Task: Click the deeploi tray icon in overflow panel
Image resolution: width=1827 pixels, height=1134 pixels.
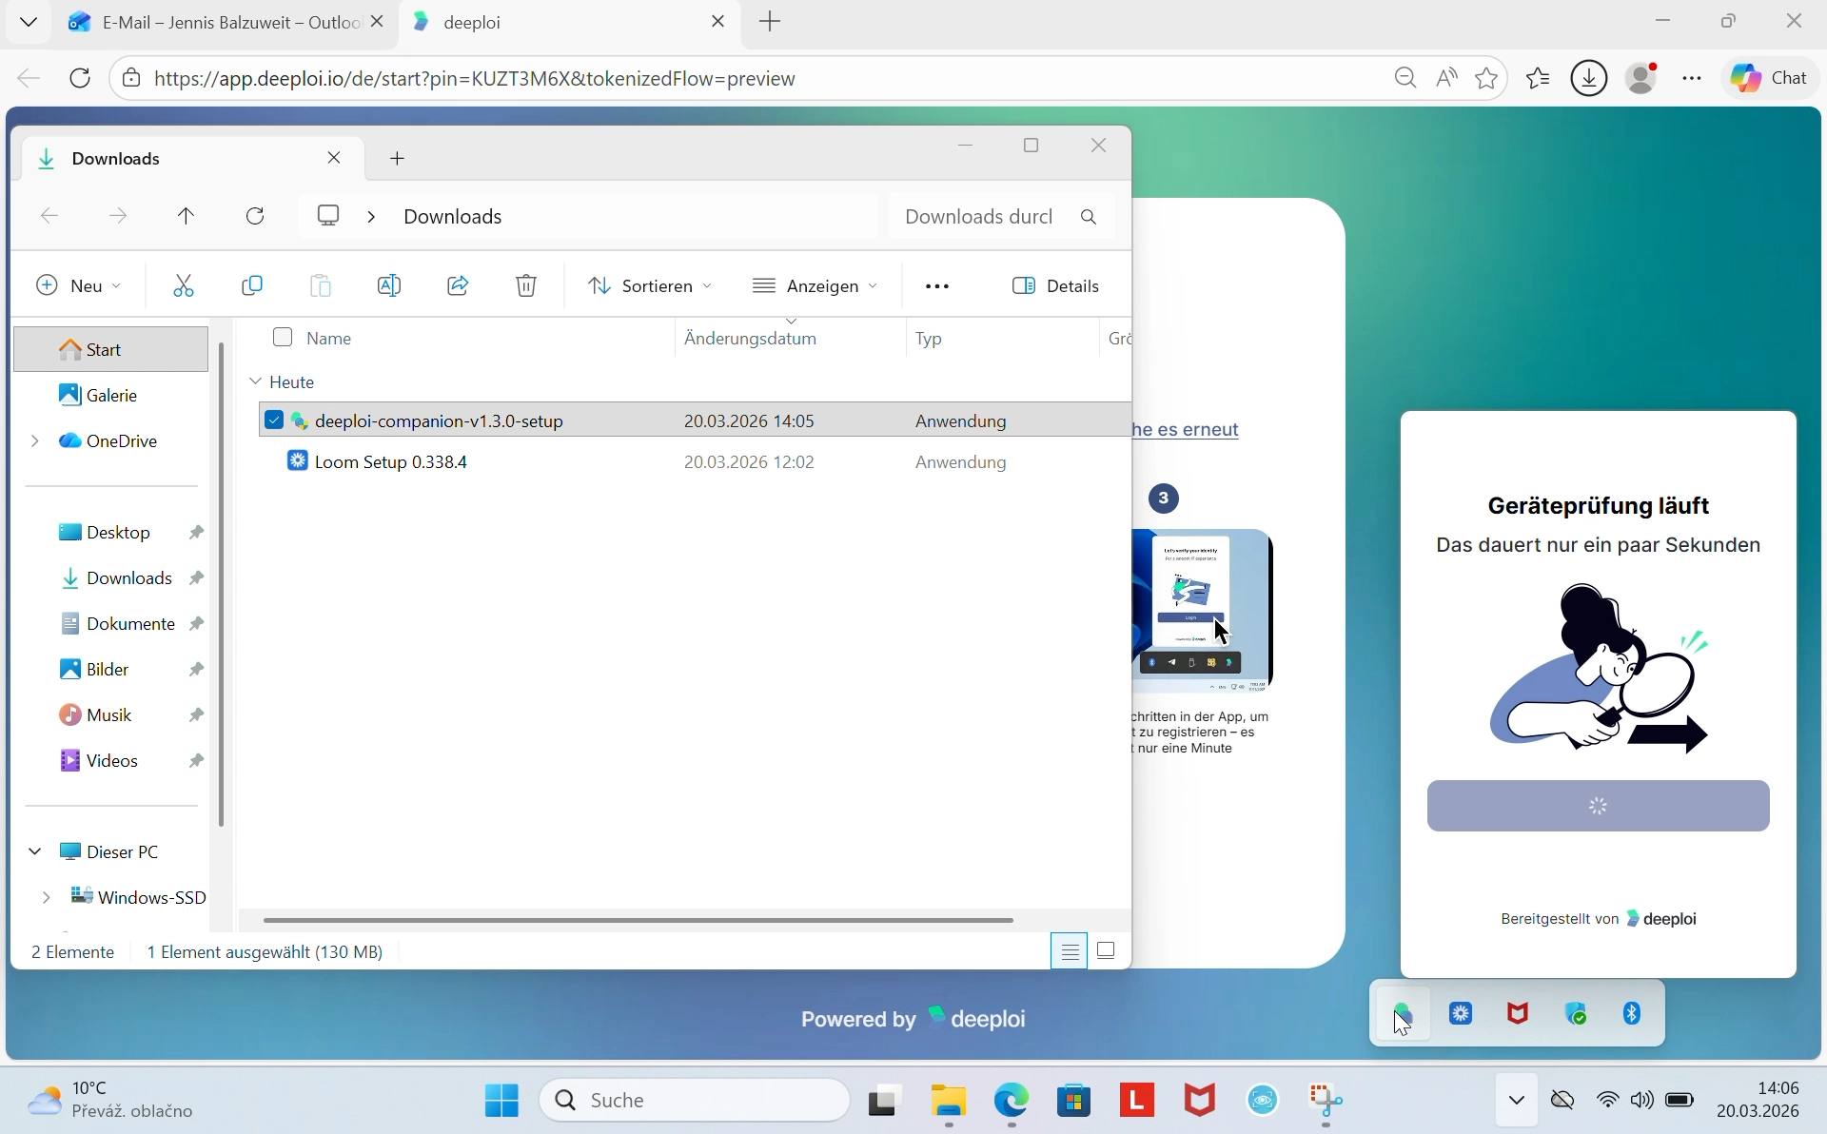Action: (1404, 1014)
